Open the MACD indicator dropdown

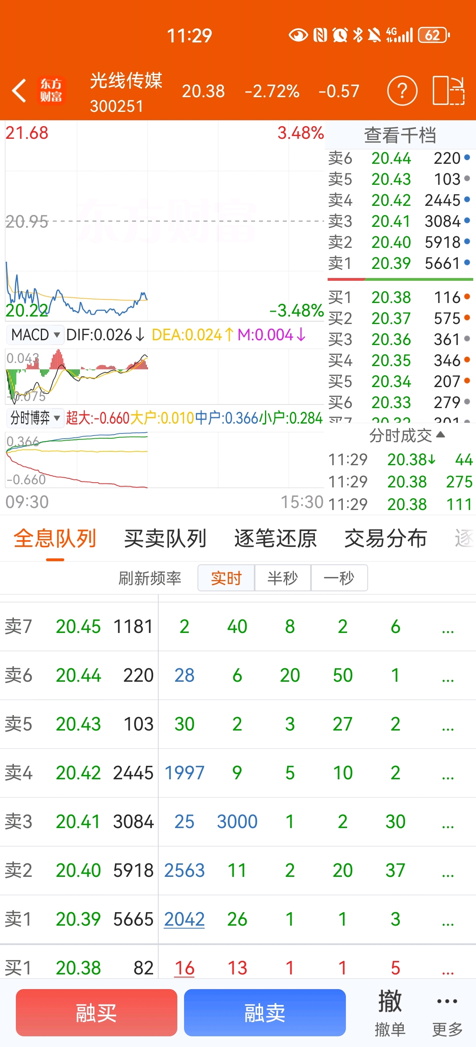tap(35, 335)
